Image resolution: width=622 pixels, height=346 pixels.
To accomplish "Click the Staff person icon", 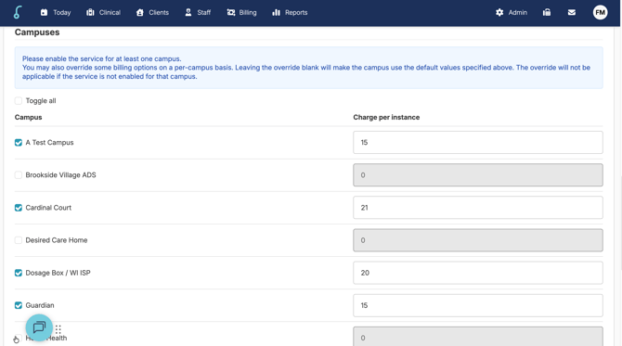I will click(x=188, y=12).
